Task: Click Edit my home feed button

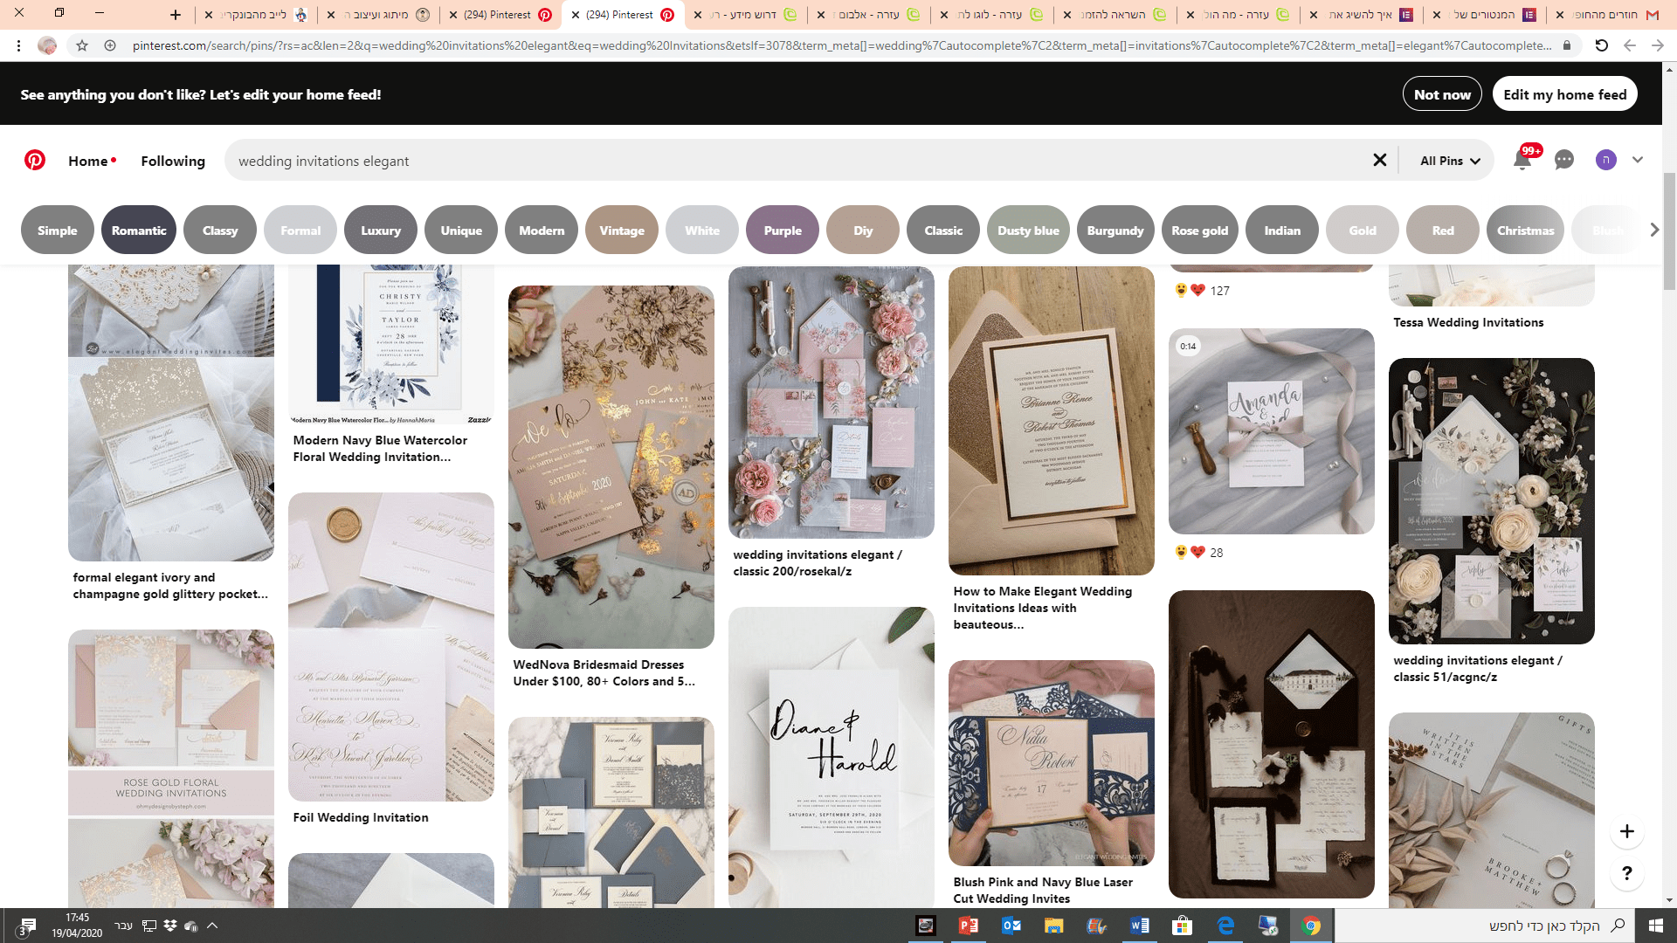Action: 1564,94
